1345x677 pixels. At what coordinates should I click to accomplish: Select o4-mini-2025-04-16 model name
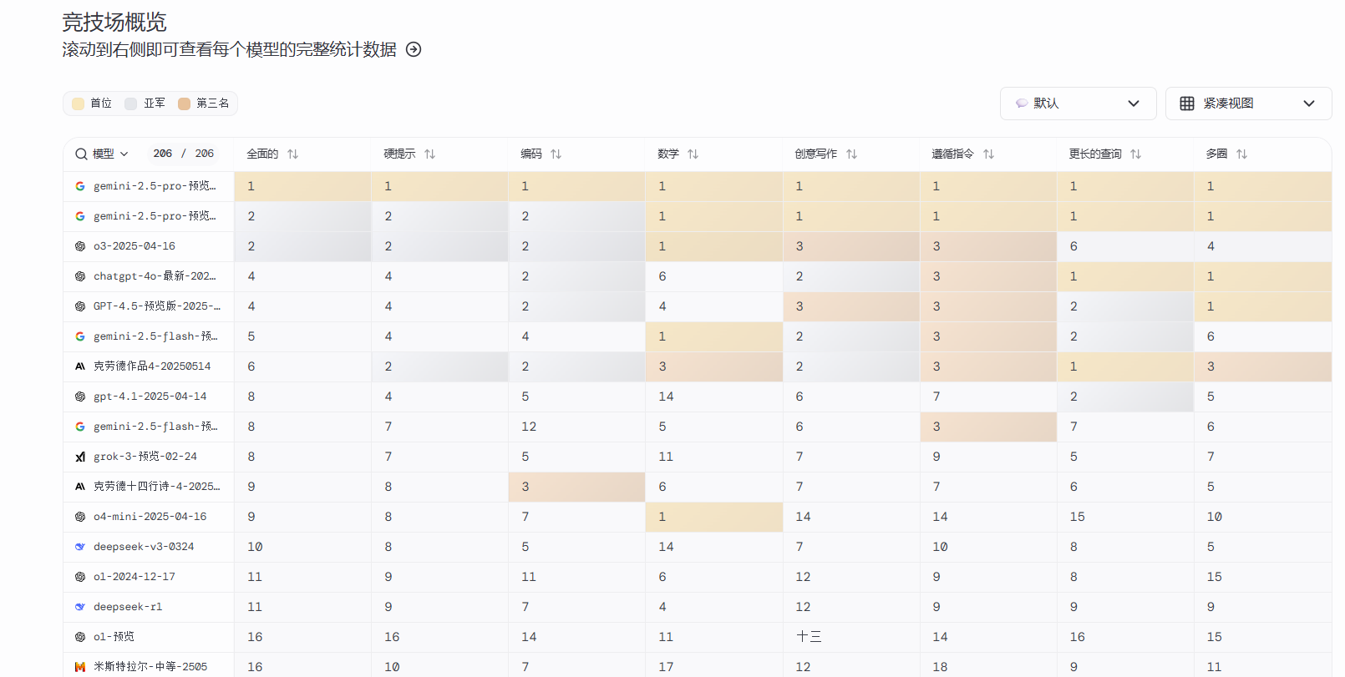pyautogui.click(x=150, y=517)
